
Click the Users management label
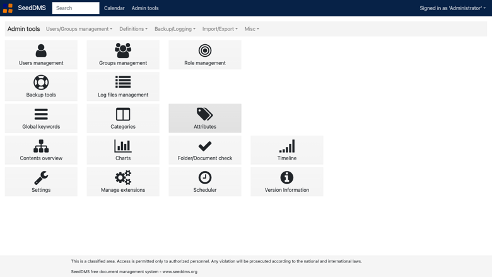41,63
